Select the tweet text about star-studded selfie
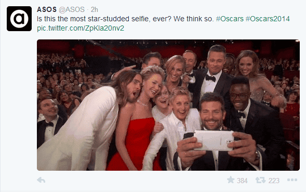Viewport: 306px width, 192px height. pos(125,19)
